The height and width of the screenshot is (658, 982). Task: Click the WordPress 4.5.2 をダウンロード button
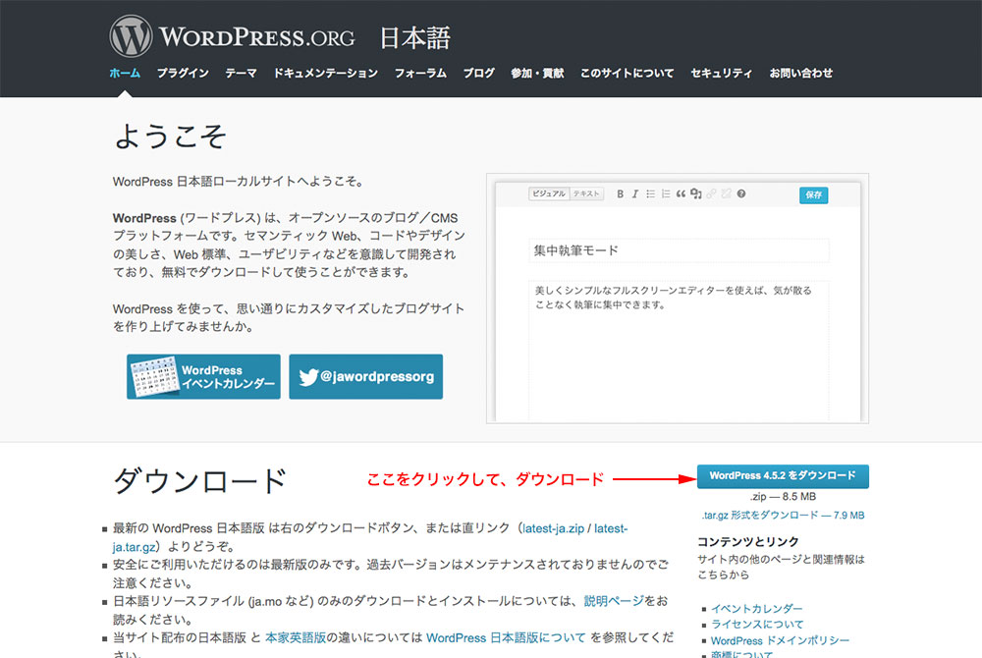tap(783, 475)
